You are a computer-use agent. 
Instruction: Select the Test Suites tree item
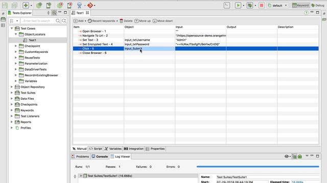tap(28, 93)
